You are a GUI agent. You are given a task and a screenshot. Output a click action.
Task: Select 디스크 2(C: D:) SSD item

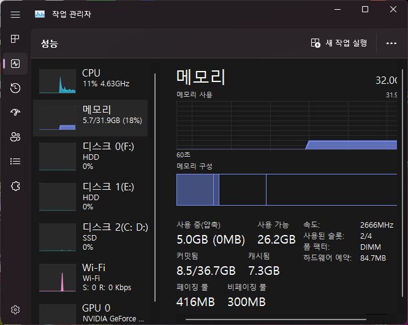(90, 237)
